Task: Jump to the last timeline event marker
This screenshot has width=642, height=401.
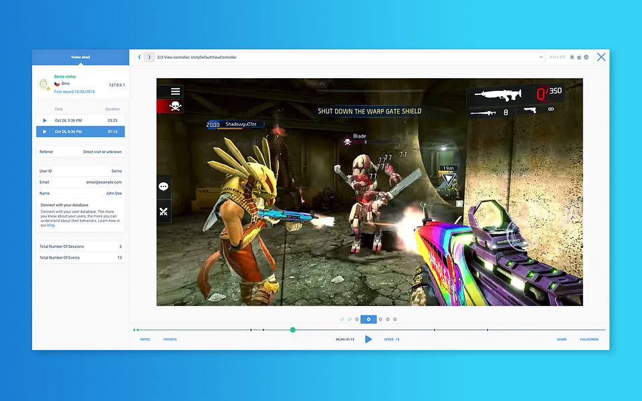Action: tap(488, 329)
